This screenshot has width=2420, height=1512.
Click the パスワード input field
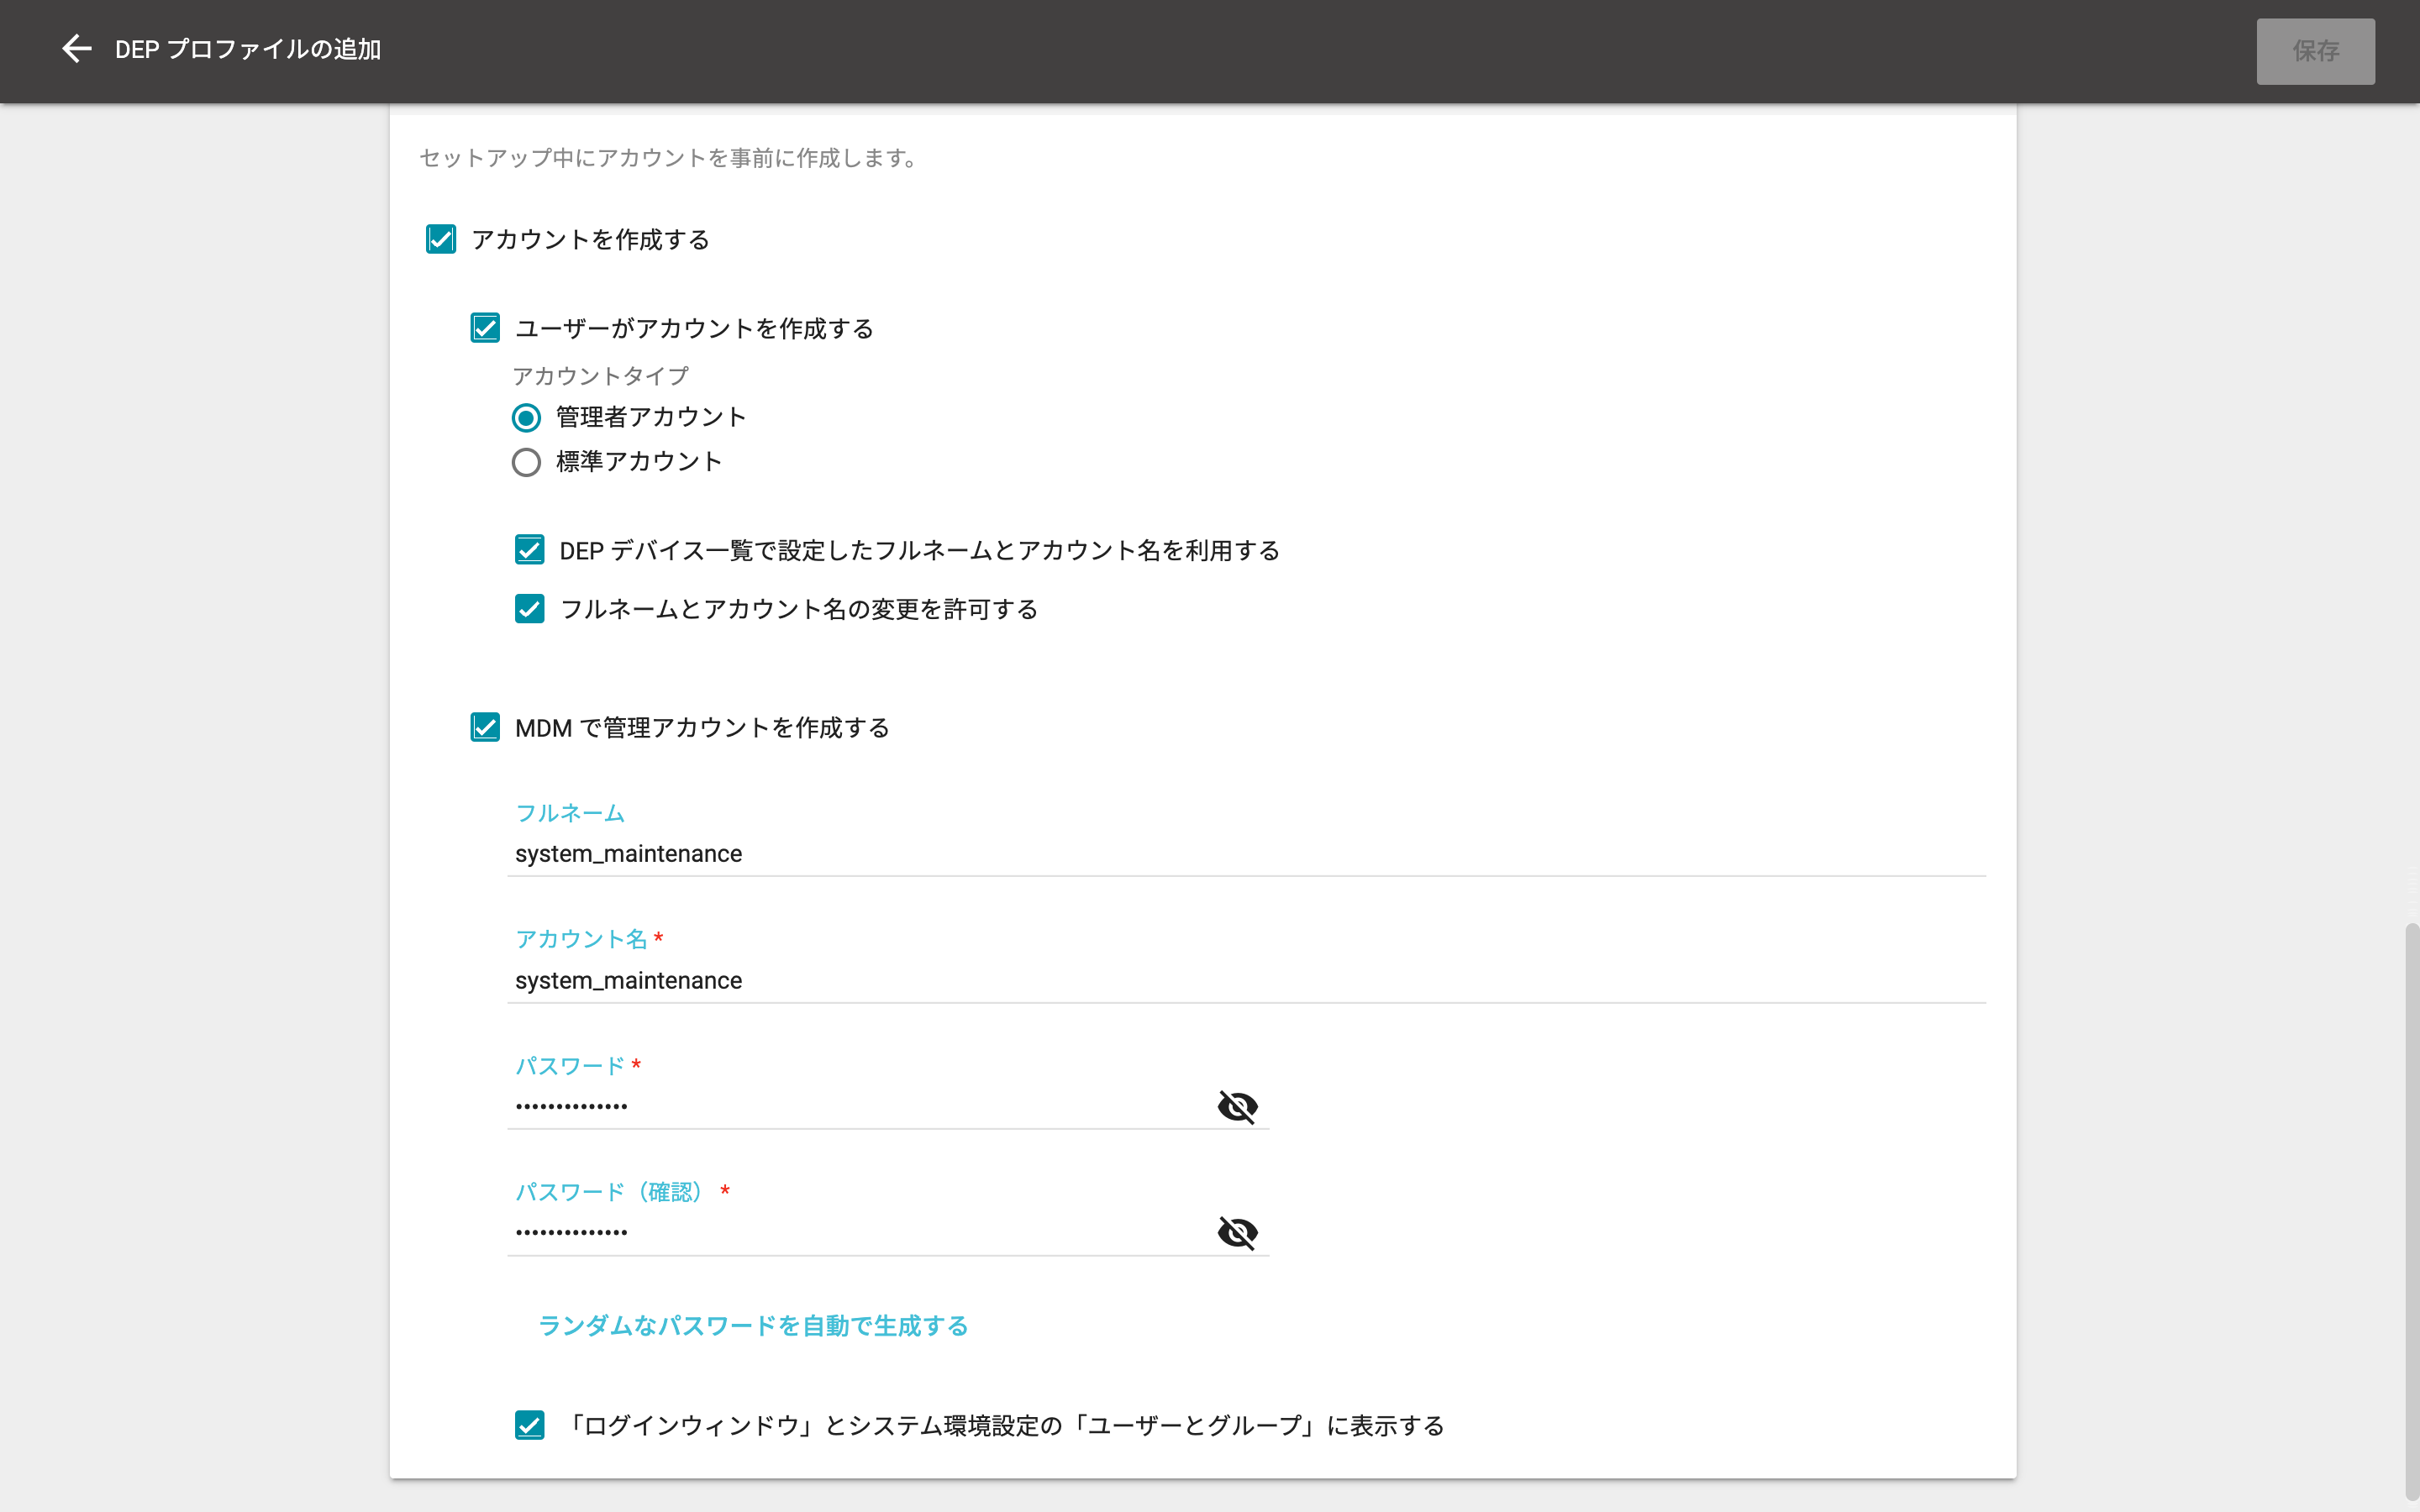[850, 1106]
